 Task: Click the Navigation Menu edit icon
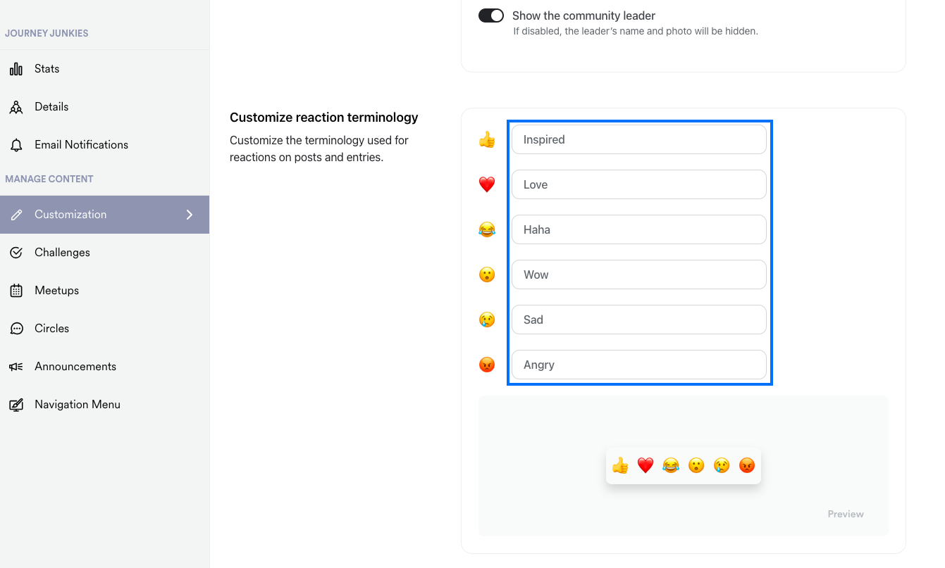16,405
